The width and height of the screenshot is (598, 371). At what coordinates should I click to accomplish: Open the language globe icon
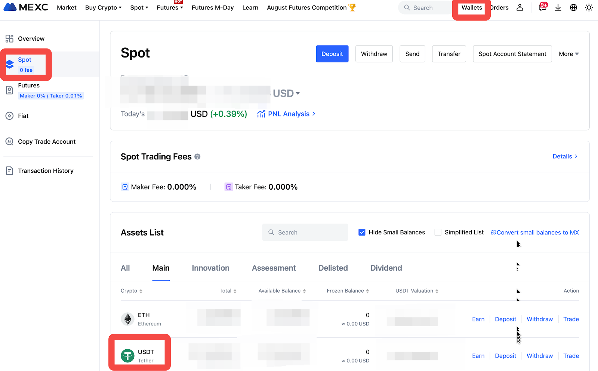coord(573,7)
